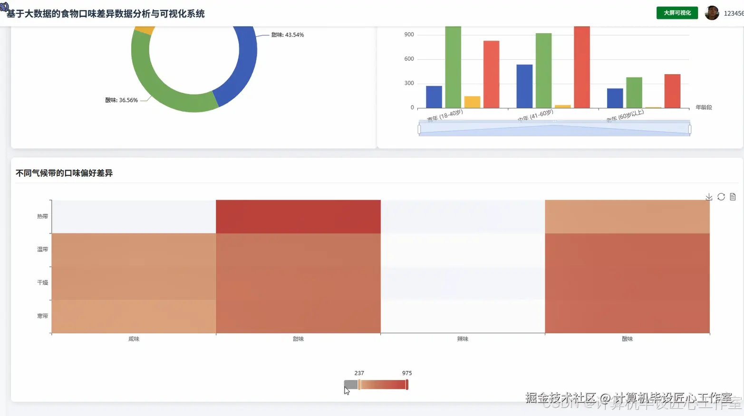Viewport: 744px width, 416px height.
Task: Click the heatmap cell for 热带 and 咸味
Action: click(134, 216)
